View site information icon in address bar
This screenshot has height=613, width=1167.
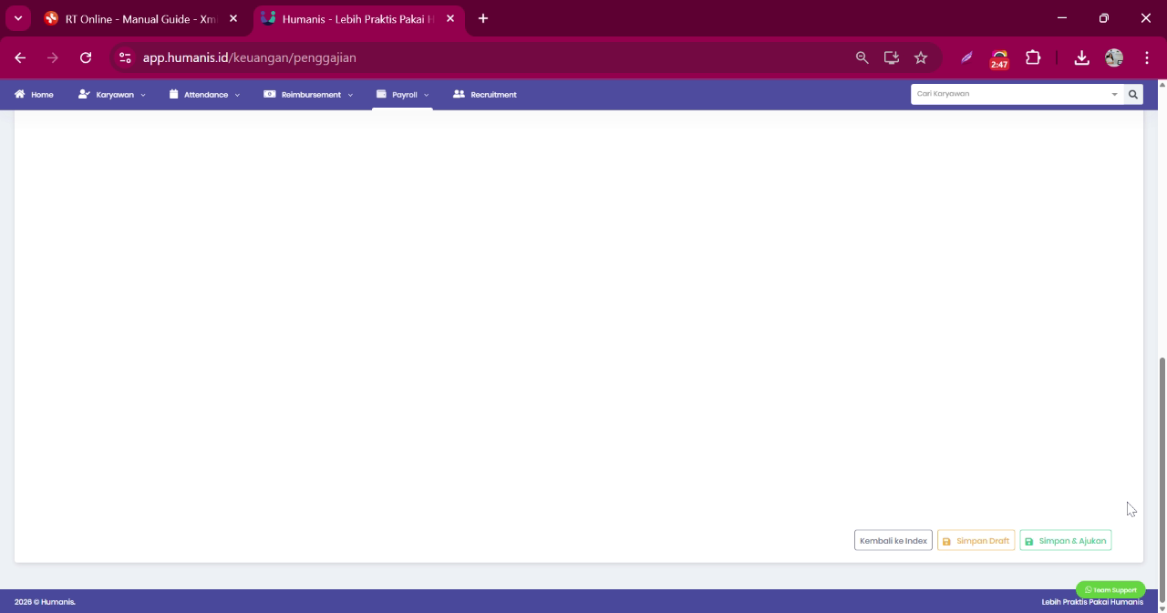point(125,57)
